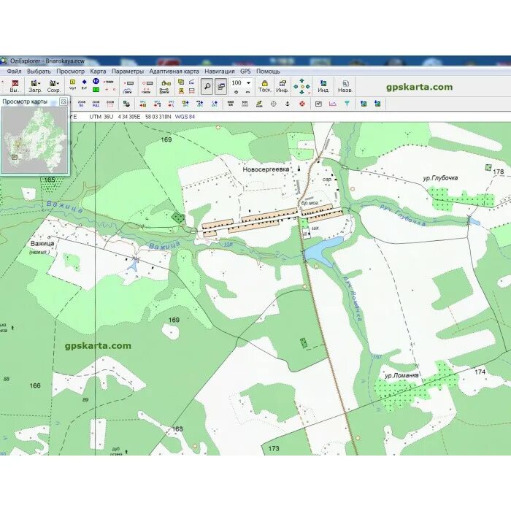Click the WGS 84 datum label

pyautogui.click(x=185, y=117)
